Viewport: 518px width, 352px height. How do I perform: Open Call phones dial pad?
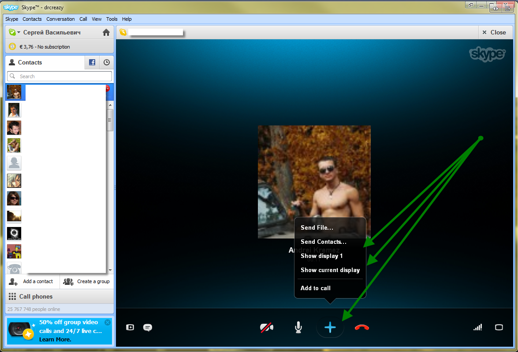click(60, 296)
